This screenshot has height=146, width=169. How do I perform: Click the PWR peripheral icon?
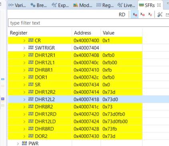tap(24, 143)
